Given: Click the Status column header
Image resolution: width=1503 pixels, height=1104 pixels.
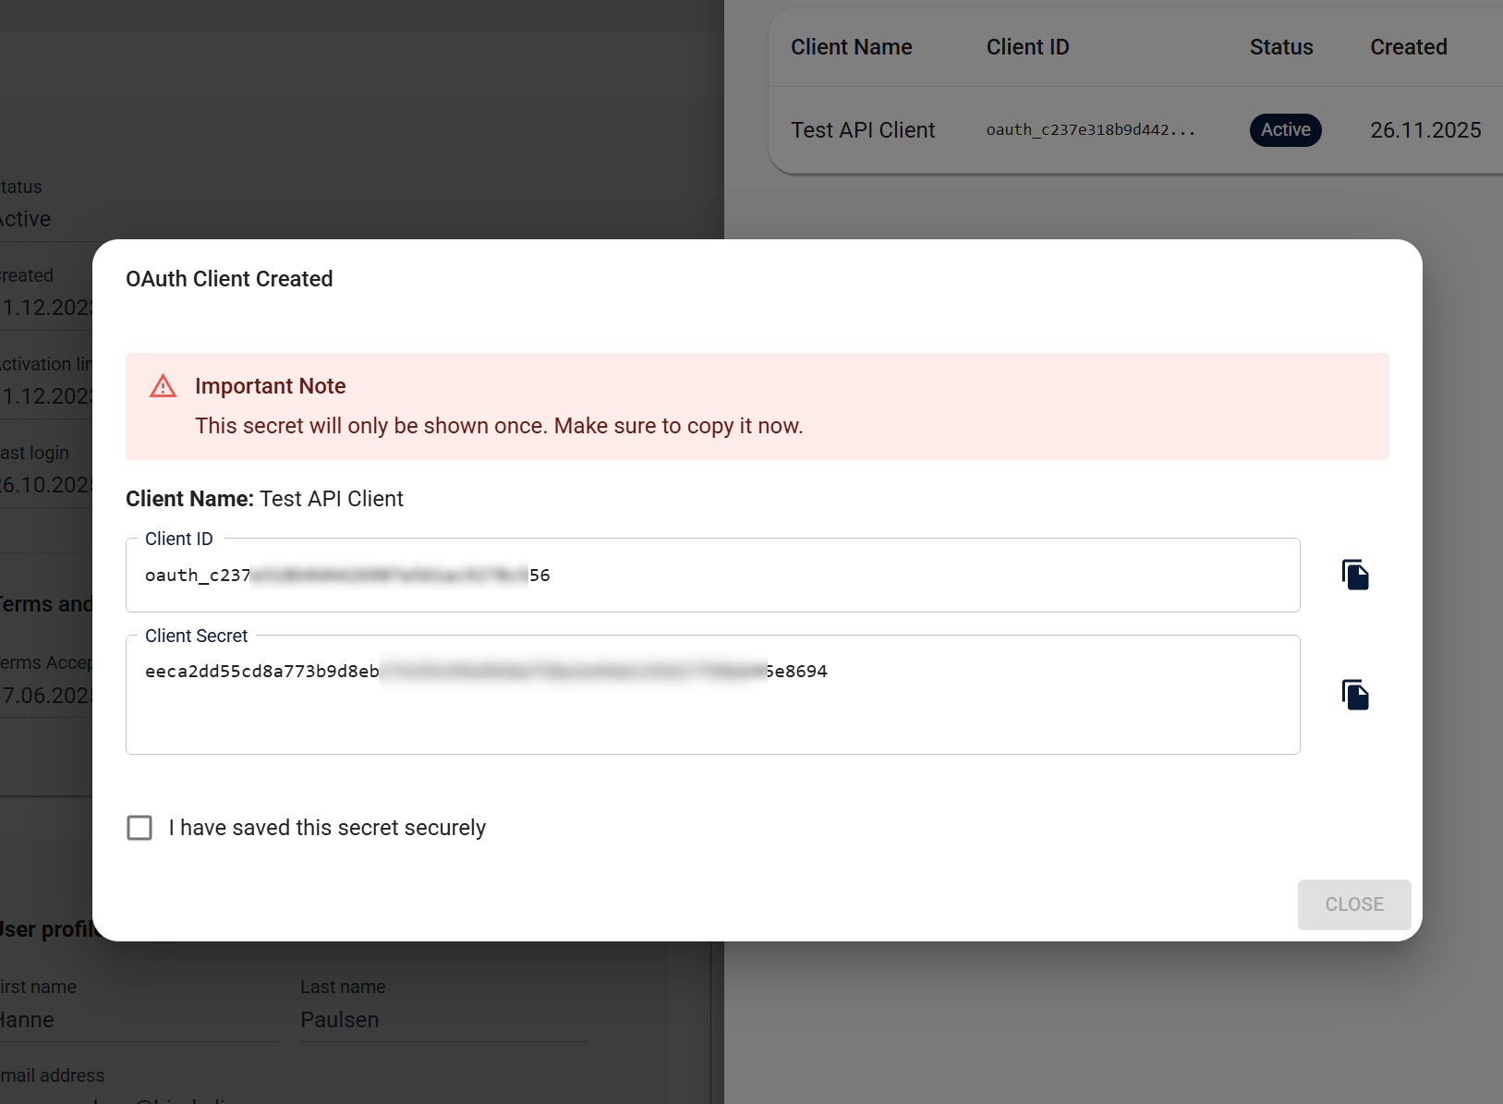Looking at the screenshot, I should point(1280,46).
